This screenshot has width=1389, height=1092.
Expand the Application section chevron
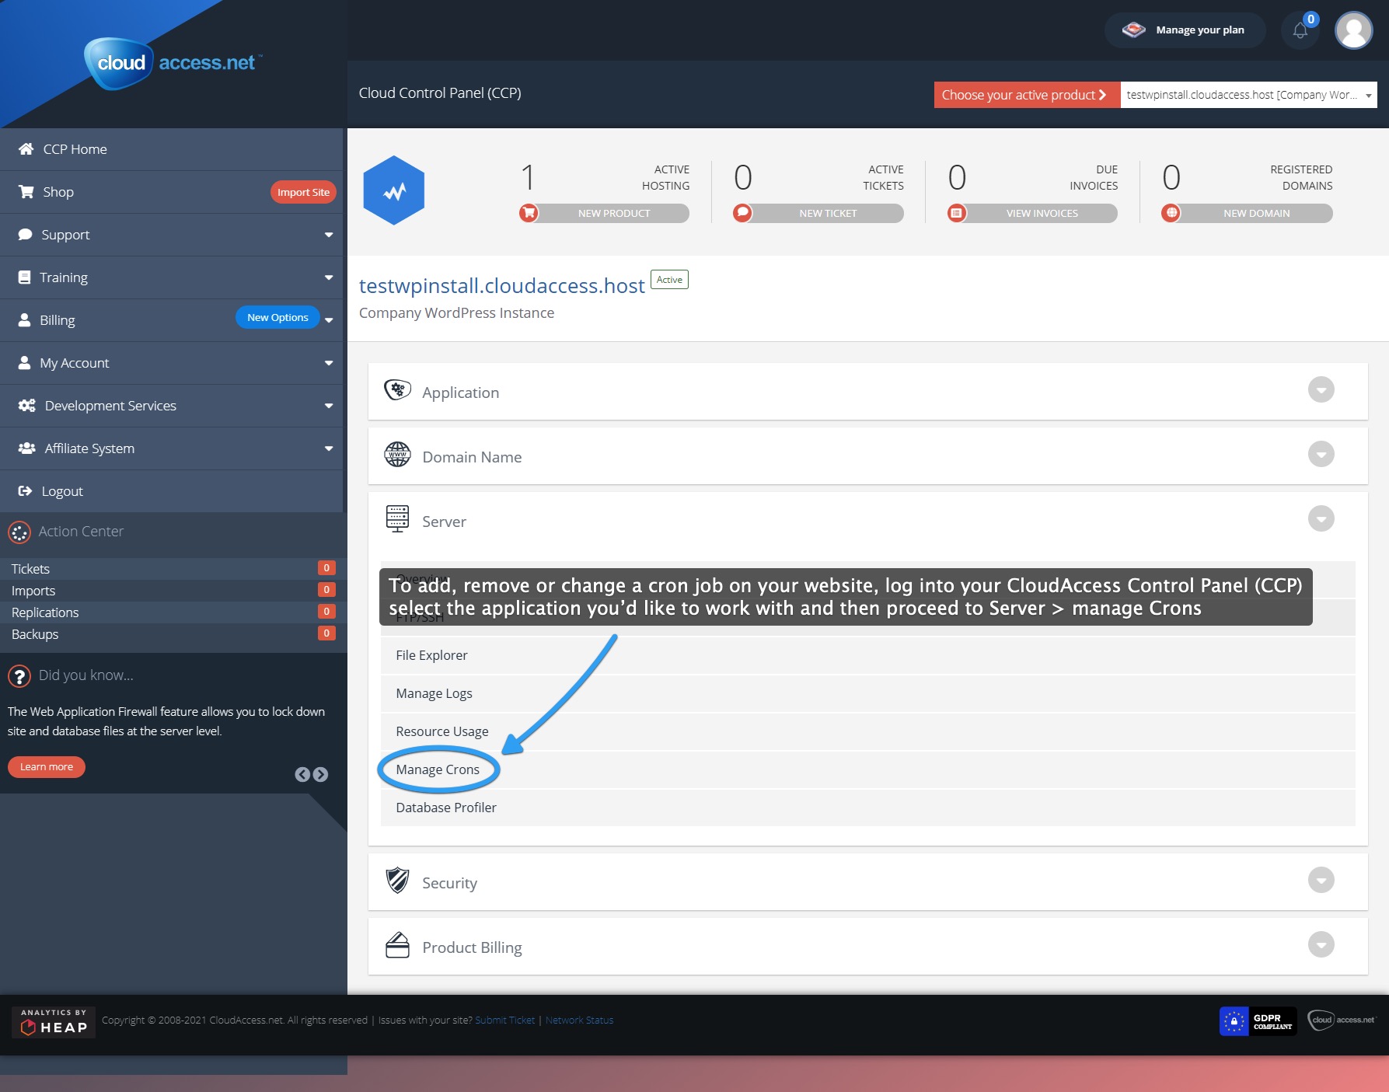pyautogui.click(x=1321, y=389)
